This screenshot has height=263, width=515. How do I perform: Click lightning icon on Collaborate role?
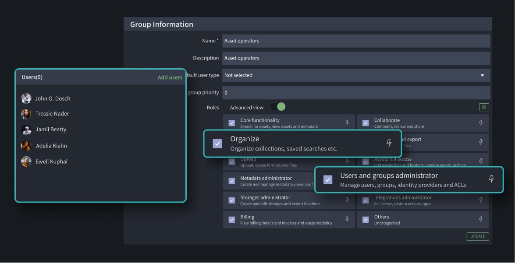[x=480, y=123]
